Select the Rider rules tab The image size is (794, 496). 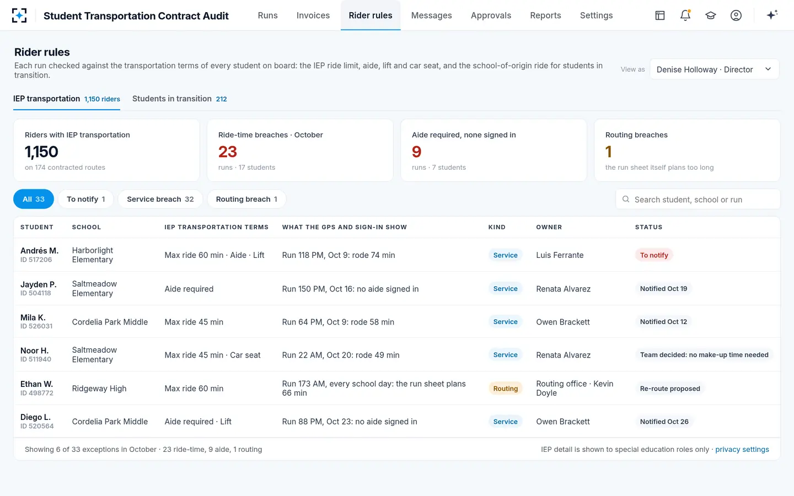(x=371, y=15)
